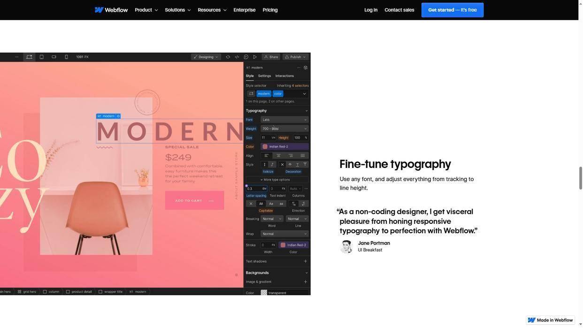Open the Weight dropdown showing 700 - Bold
Image resolution: width=583 pixels, height=328 pixels.
pyautogui.click(x=284, y=129)
